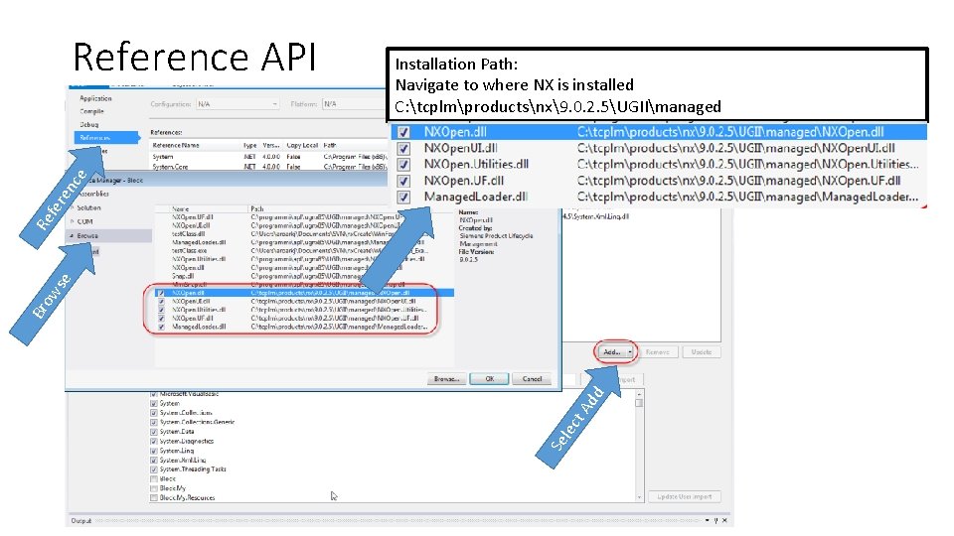Select Assemblies in the Reference Manager
The width and height of the screenshot is (954, 536).
point(95,194)
